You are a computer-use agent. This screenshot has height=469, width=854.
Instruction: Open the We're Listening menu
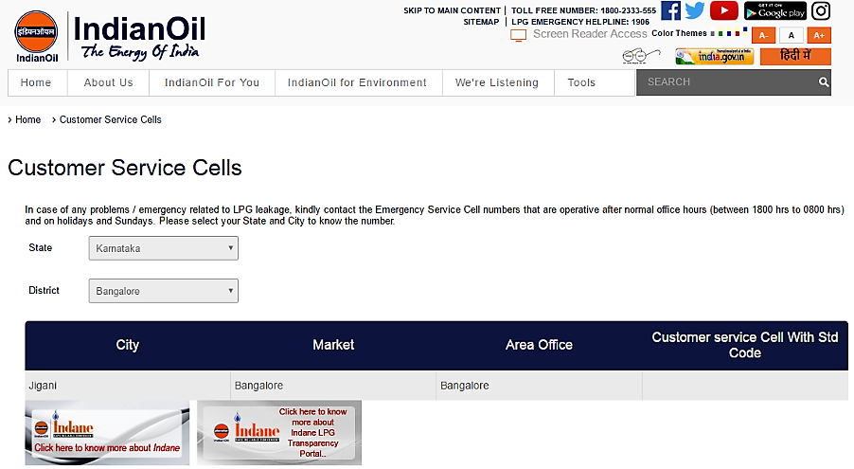point(497,82)
